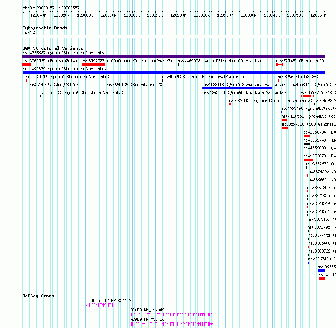The height and width of the screenshot is (328, 336).
Task: Open the nsv3374290 variant label
Action: point(321,172)
